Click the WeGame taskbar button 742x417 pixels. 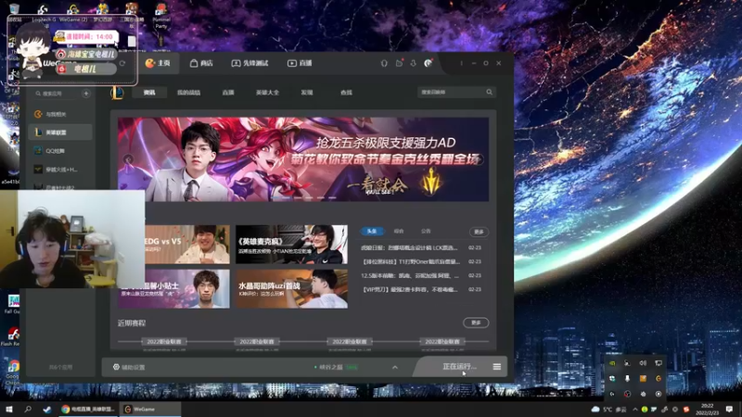point(150,409)
